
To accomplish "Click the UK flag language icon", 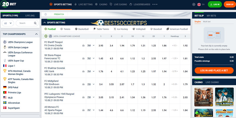I will [199, 4].
